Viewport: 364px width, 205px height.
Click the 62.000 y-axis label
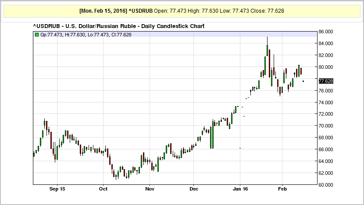click(326, 173)
